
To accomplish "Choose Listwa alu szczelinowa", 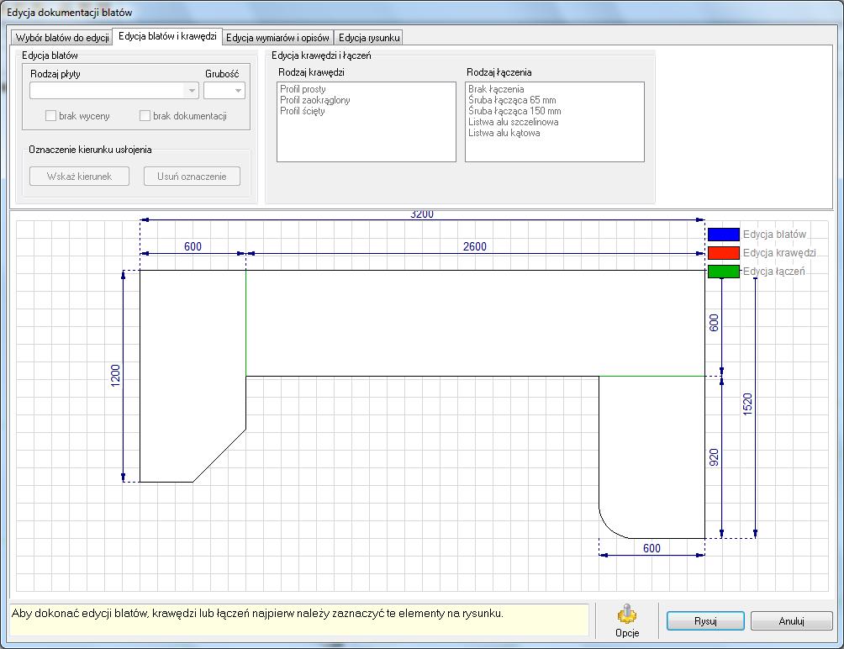I will pyautogui.click(x=513, y=122).
